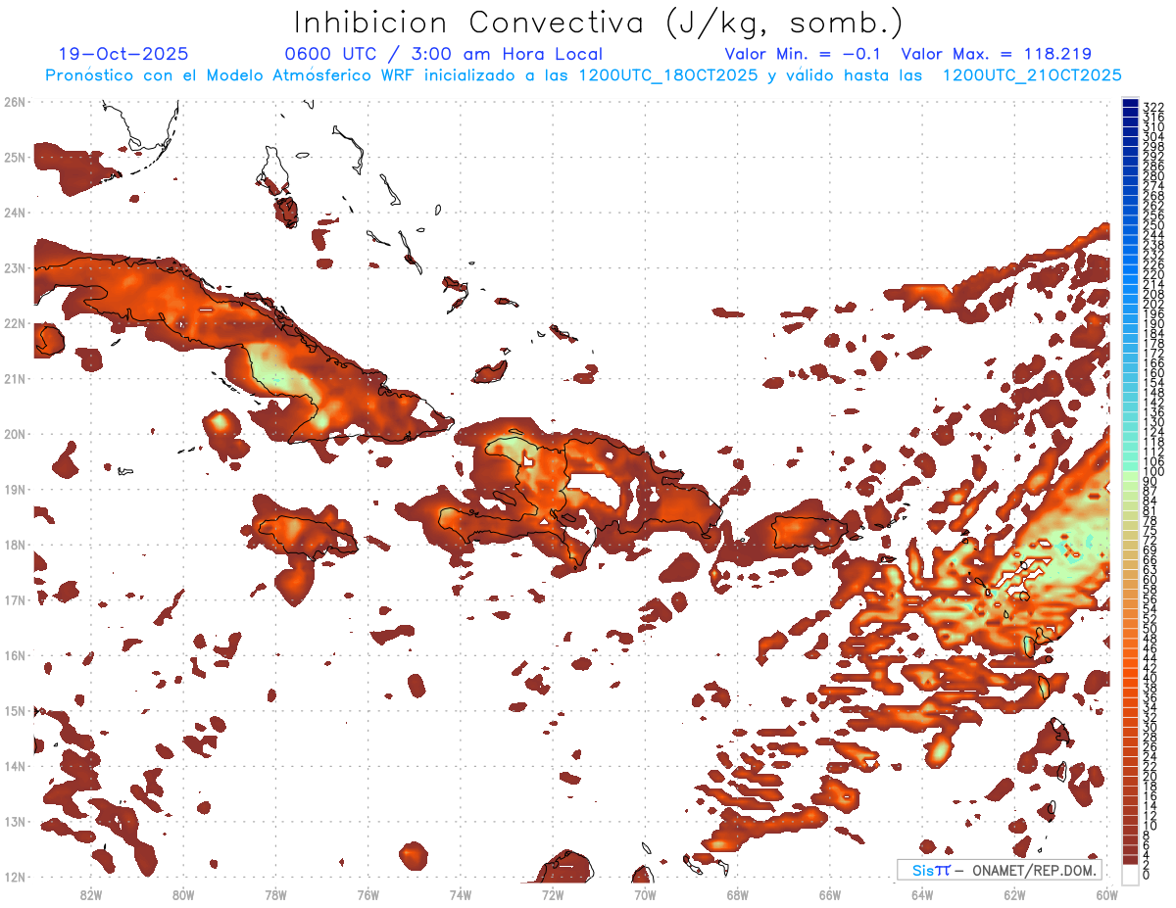
Task: Click the "20N" latitude label
Action: (x=14, y=434)
